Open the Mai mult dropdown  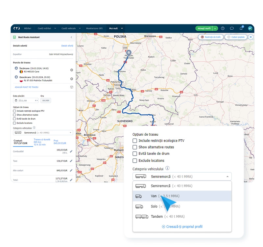pos(116,28)
